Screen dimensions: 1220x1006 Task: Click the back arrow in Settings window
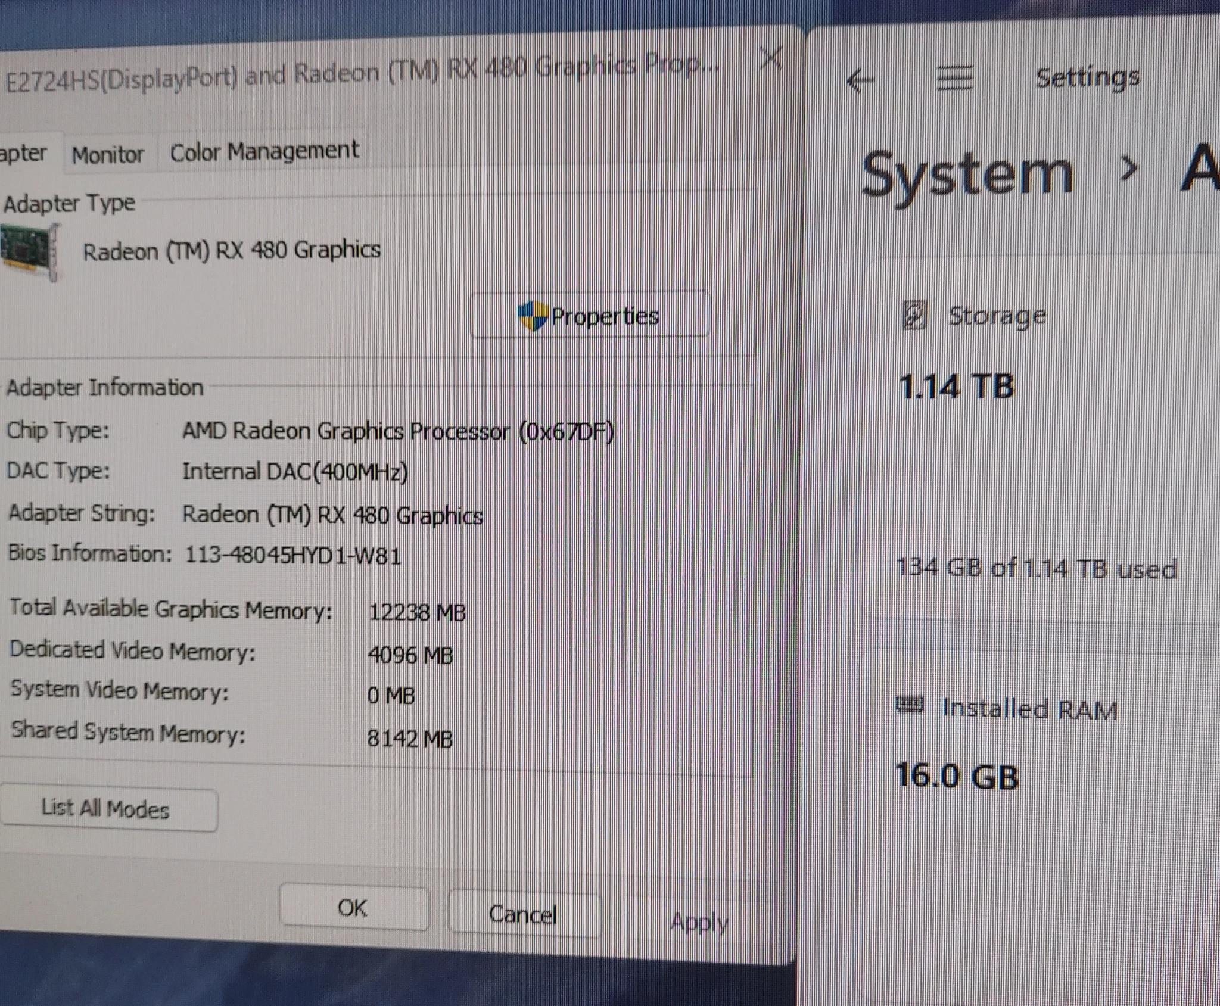860,80
